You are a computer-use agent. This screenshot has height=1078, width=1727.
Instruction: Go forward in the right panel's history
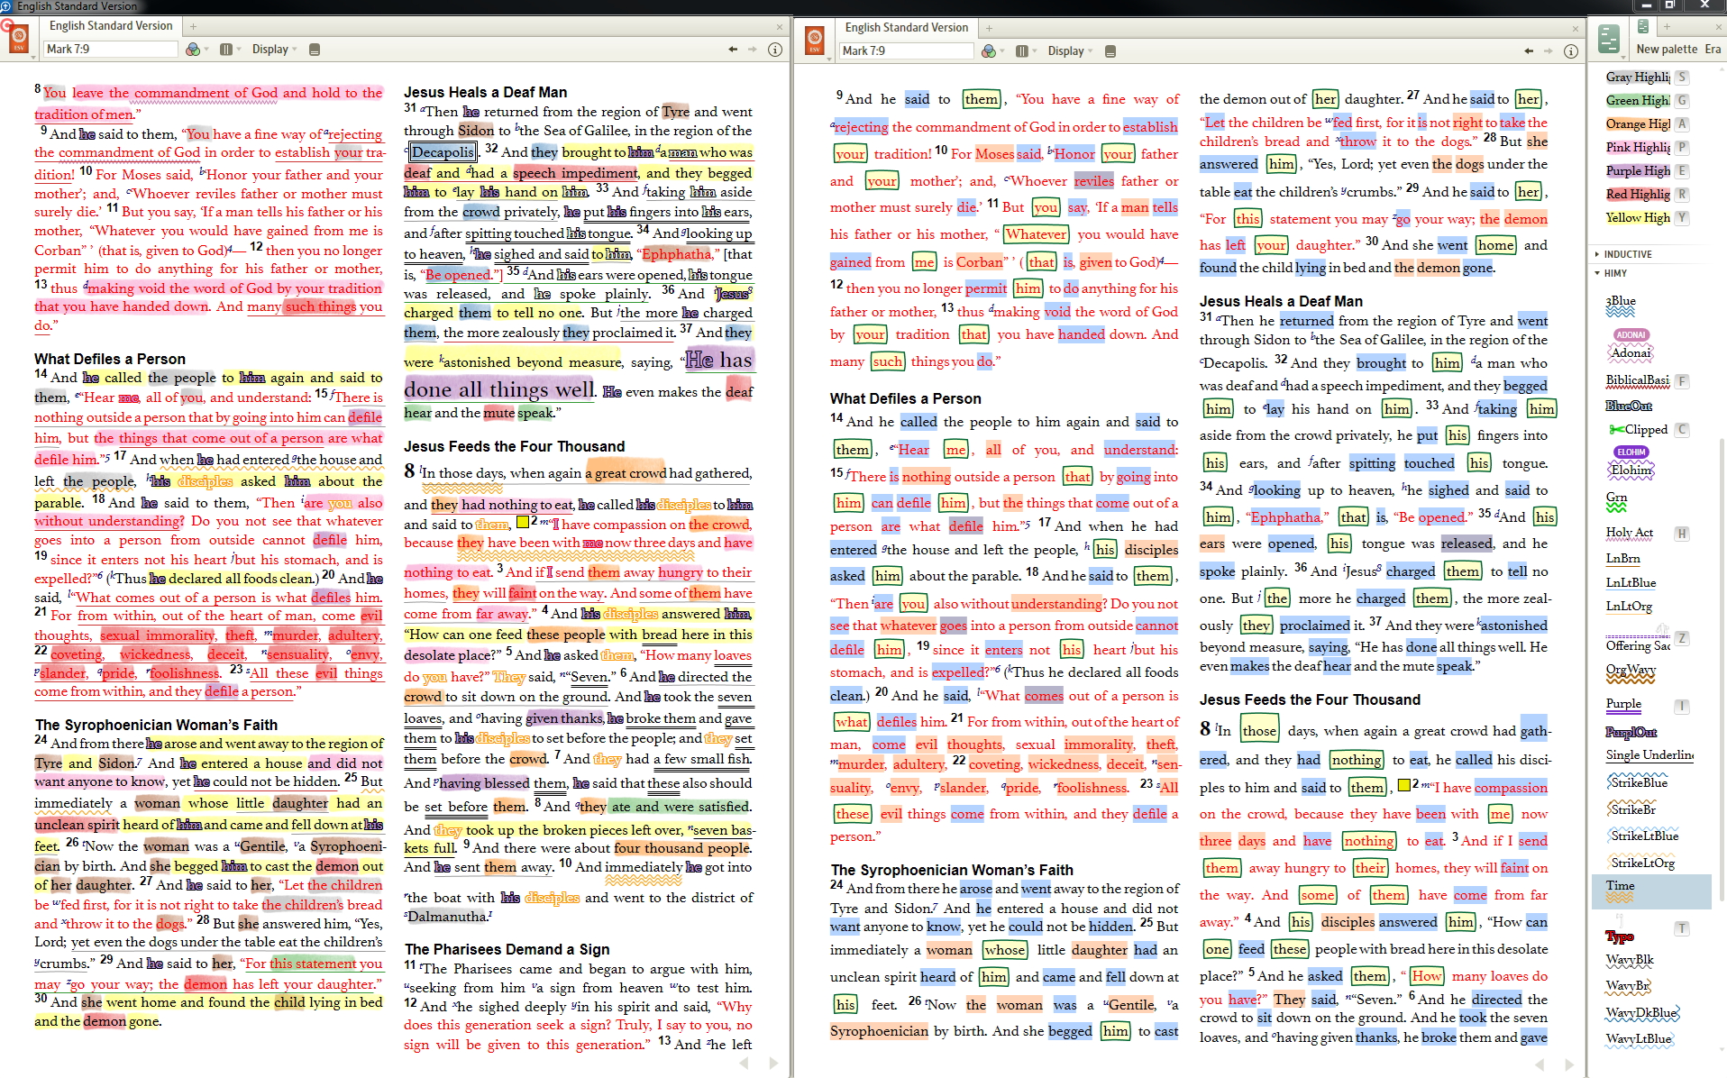point(1549,51)
